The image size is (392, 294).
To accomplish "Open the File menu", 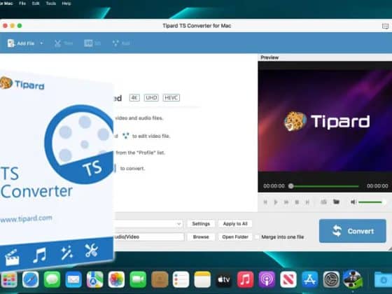I will 22,3.
